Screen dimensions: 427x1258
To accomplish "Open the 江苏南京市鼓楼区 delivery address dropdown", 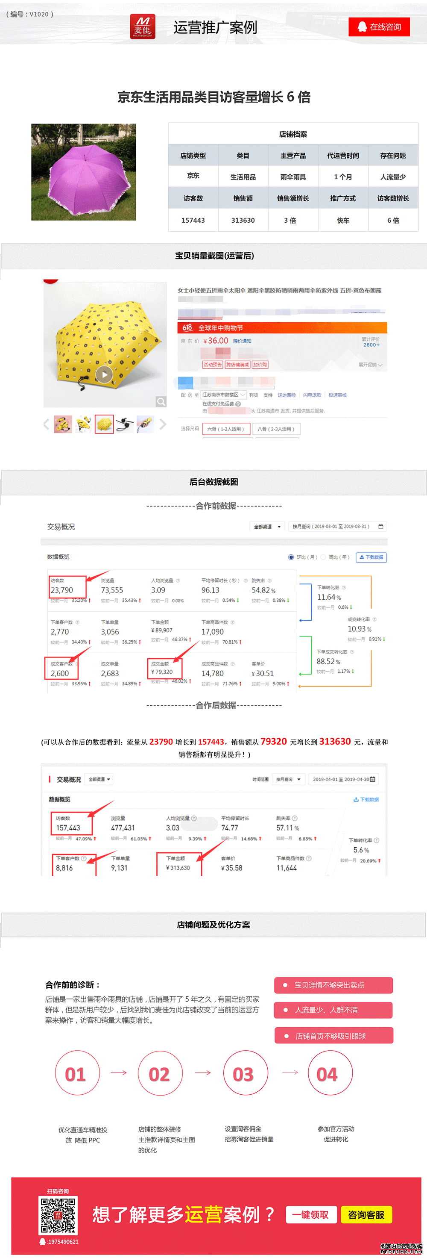I will 223,395.
